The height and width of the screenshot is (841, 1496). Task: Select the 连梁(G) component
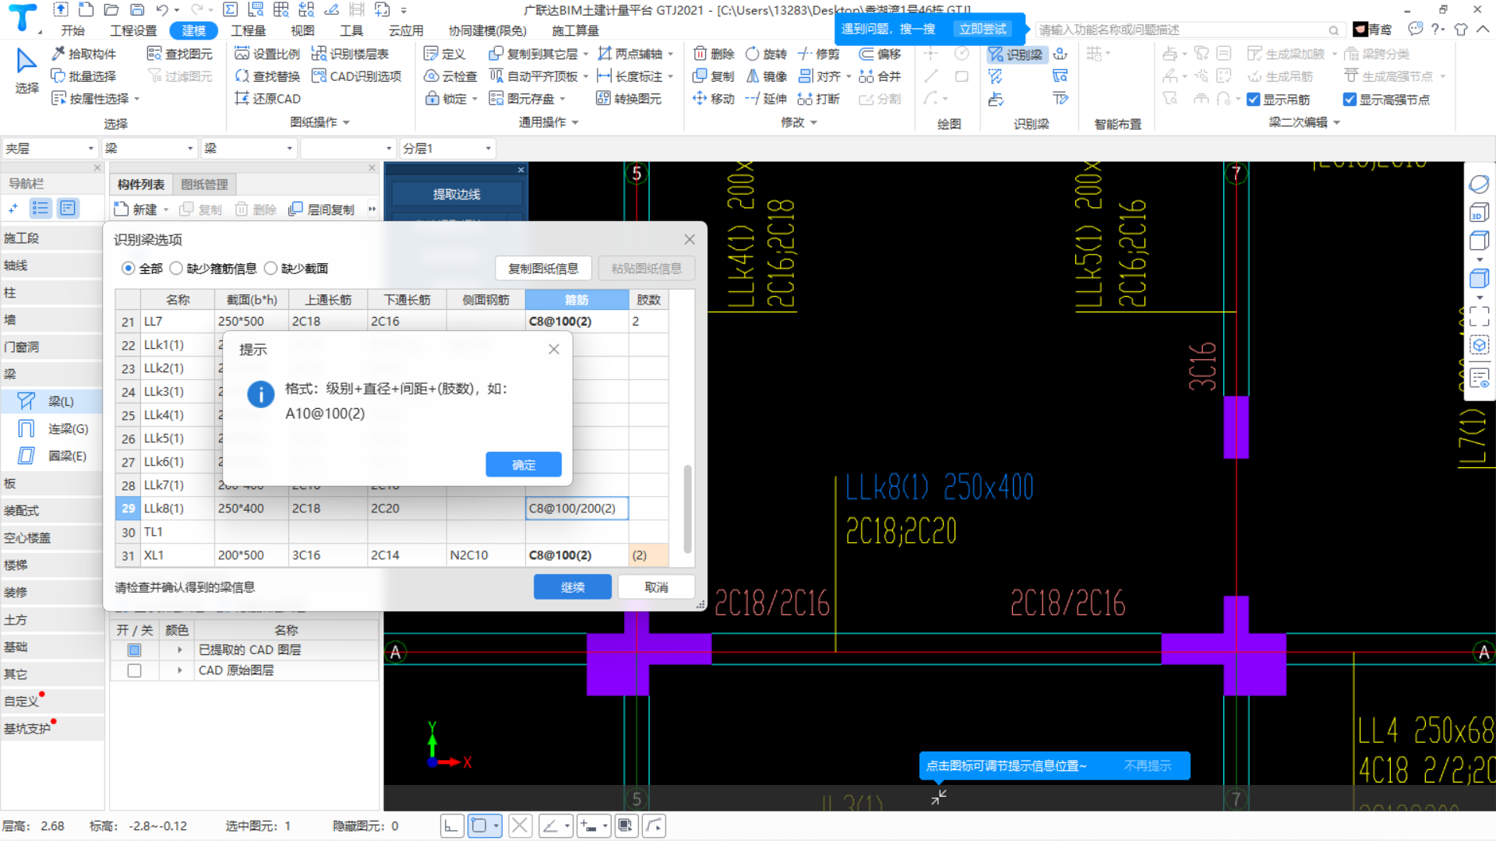pyautogui.click(x=53, y=429)
